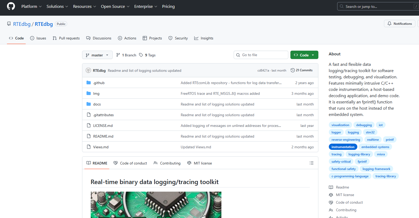Click the Views.md file icon
Viewport: 419px width, 218px height.
tap(89, 147)
